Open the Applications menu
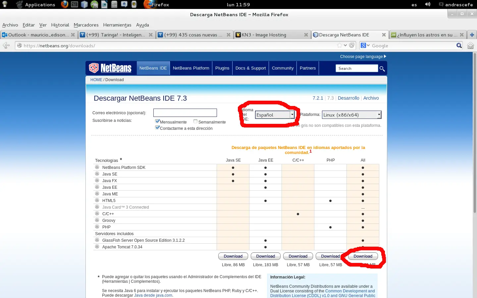Screen dimensions: 477x298 point(40,5)
